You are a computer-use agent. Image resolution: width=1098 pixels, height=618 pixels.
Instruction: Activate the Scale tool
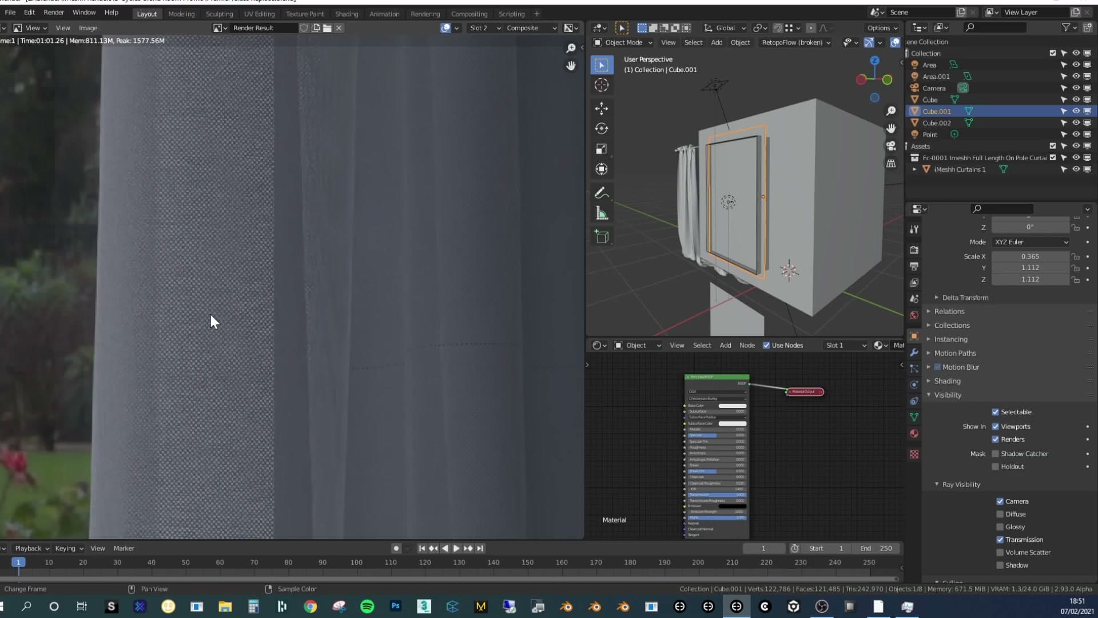[x=601, y=149]
